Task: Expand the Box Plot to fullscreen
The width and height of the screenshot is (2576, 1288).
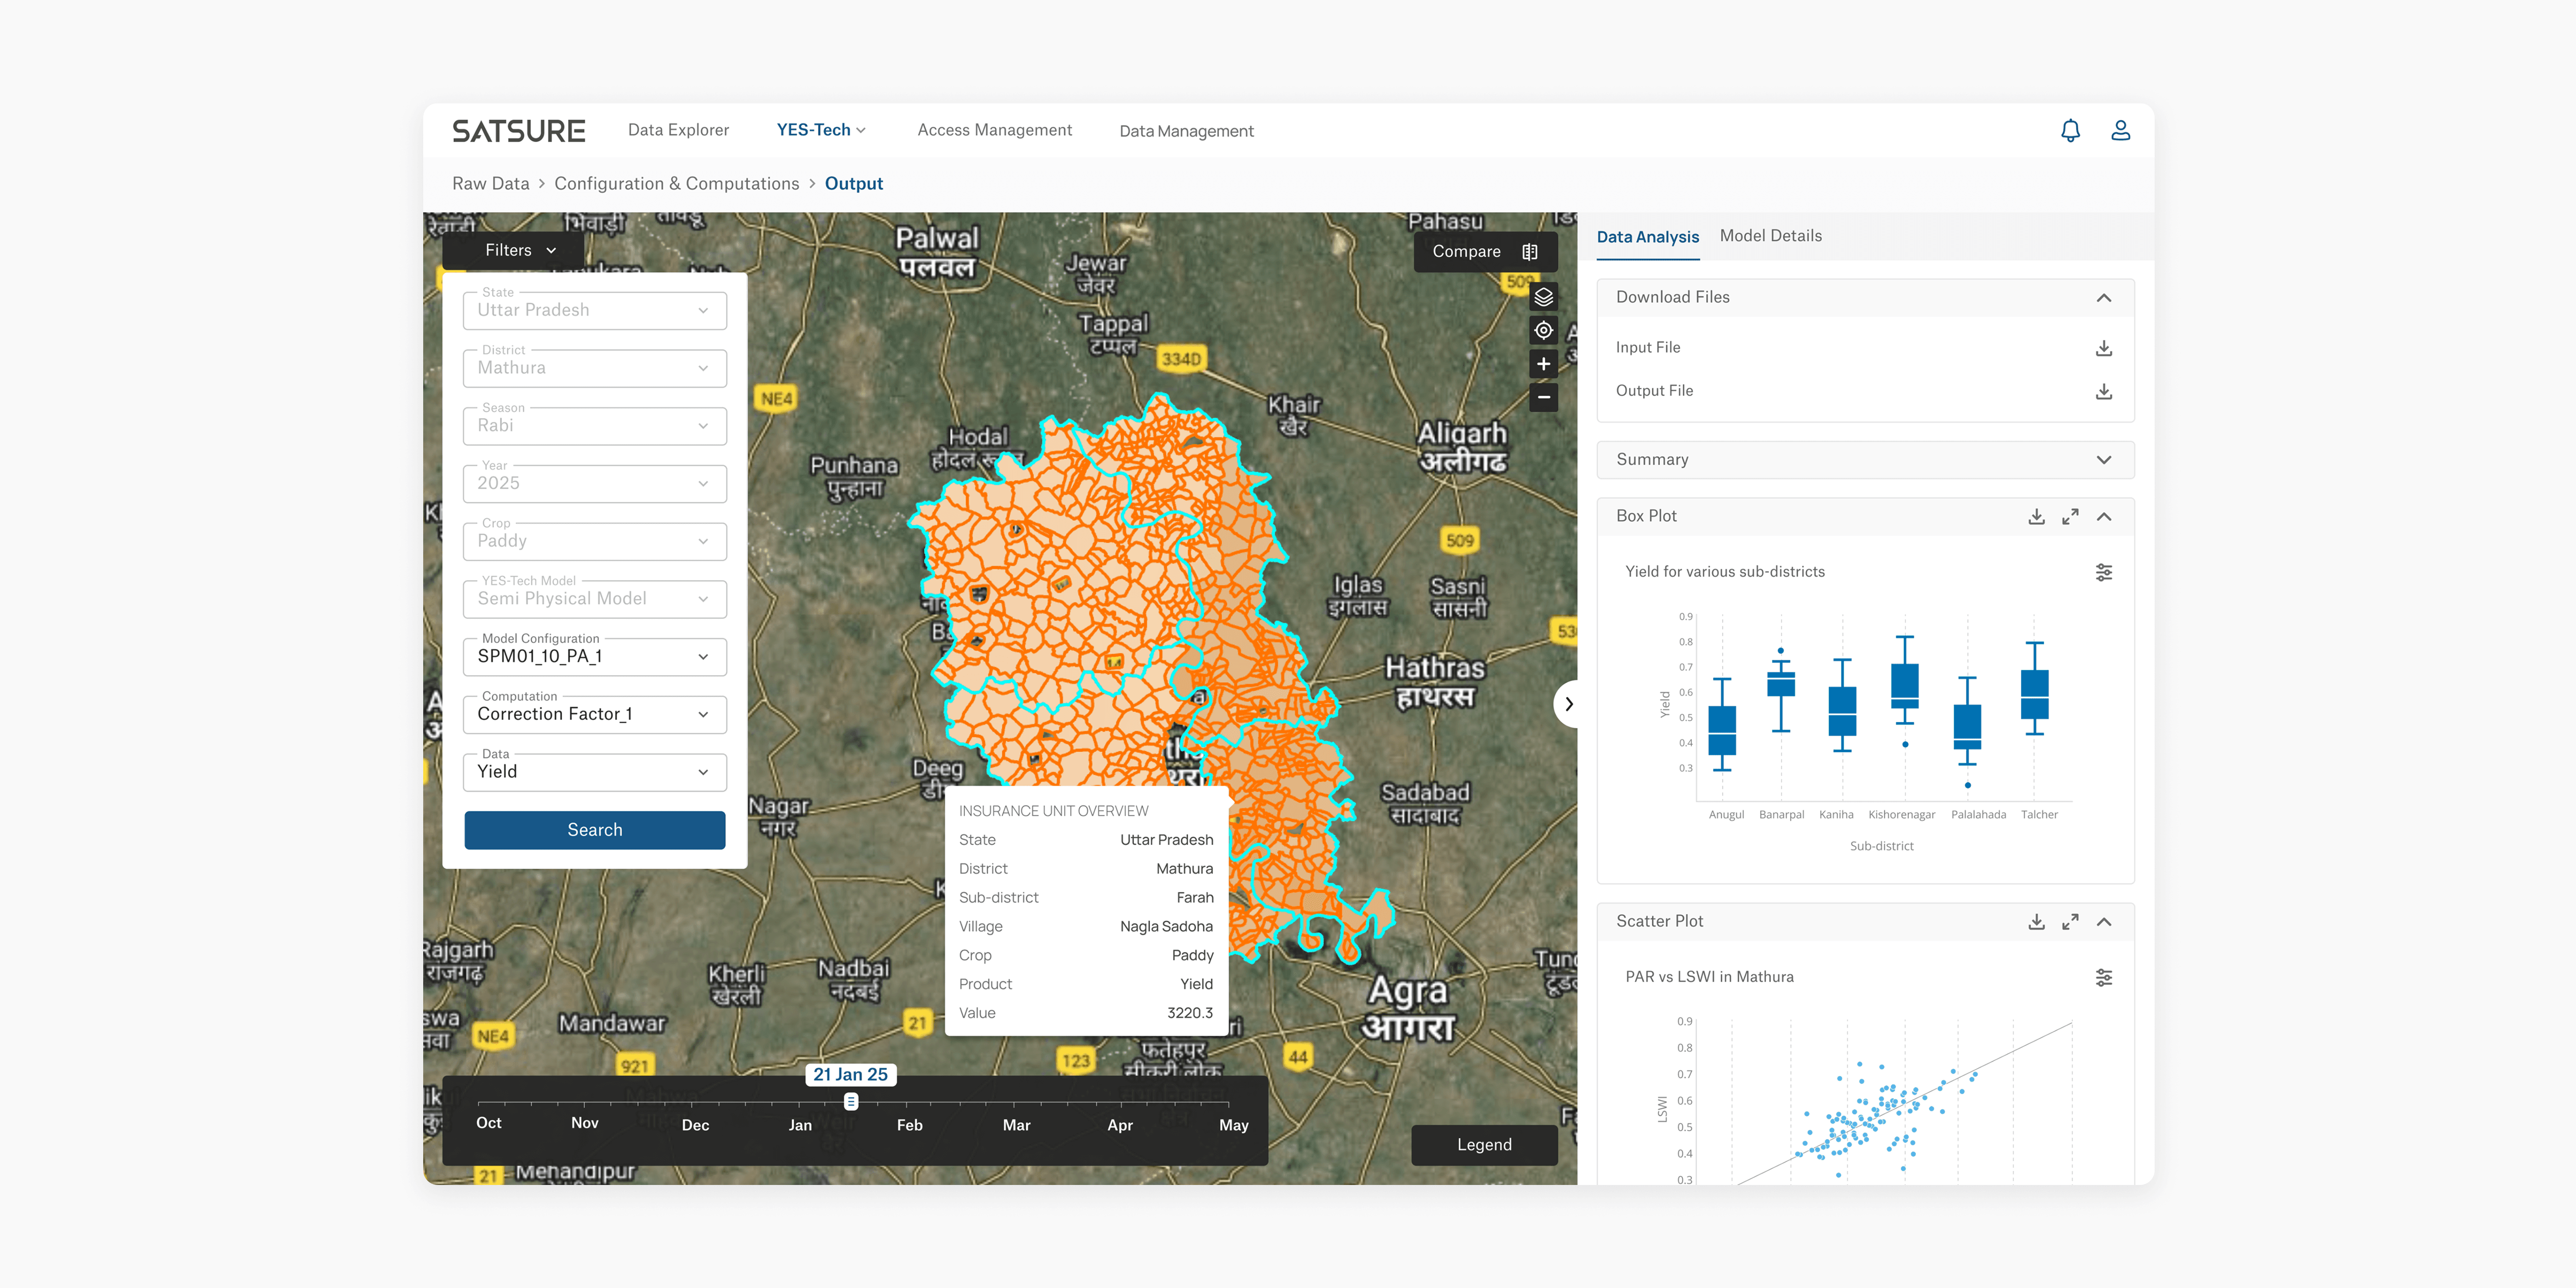Action: [x=2070, y=517]
